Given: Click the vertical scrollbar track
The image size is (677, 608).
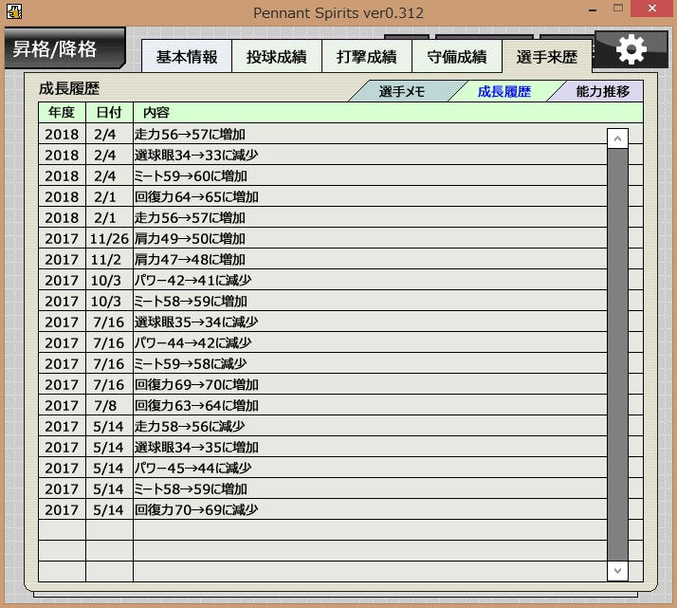Looking at the screenshot, I should [617, 354].
